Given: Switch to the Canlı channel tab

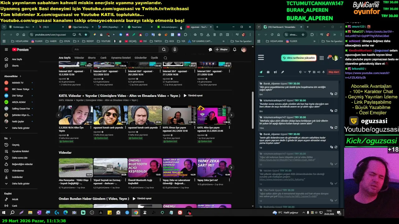Looking at the screenshot, I should click(x=103, y=58).
